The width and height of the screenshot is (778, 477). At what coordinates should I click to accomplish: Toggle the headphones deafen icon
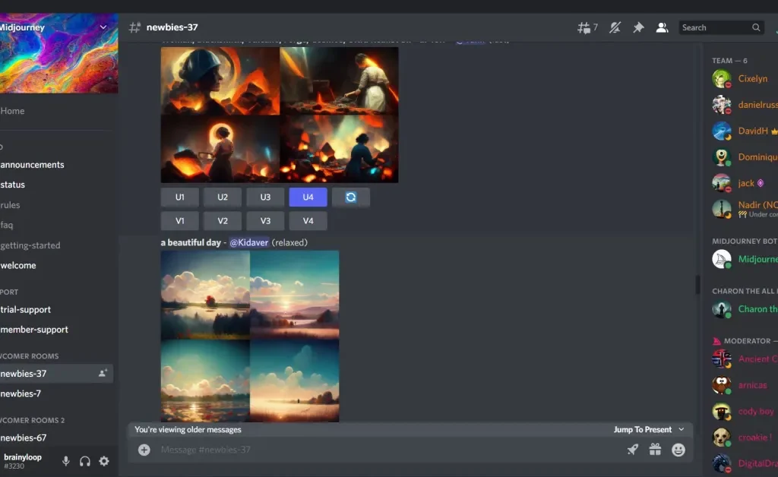(85, 461)
